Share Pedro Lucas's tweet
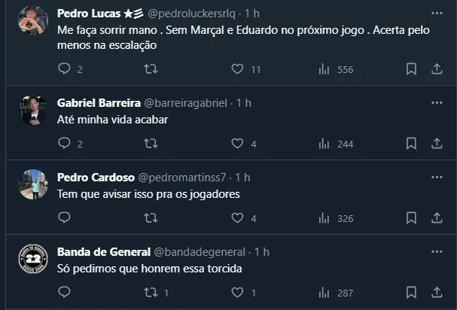This screenshot has width=457, height=310. (x=437, y=69)
